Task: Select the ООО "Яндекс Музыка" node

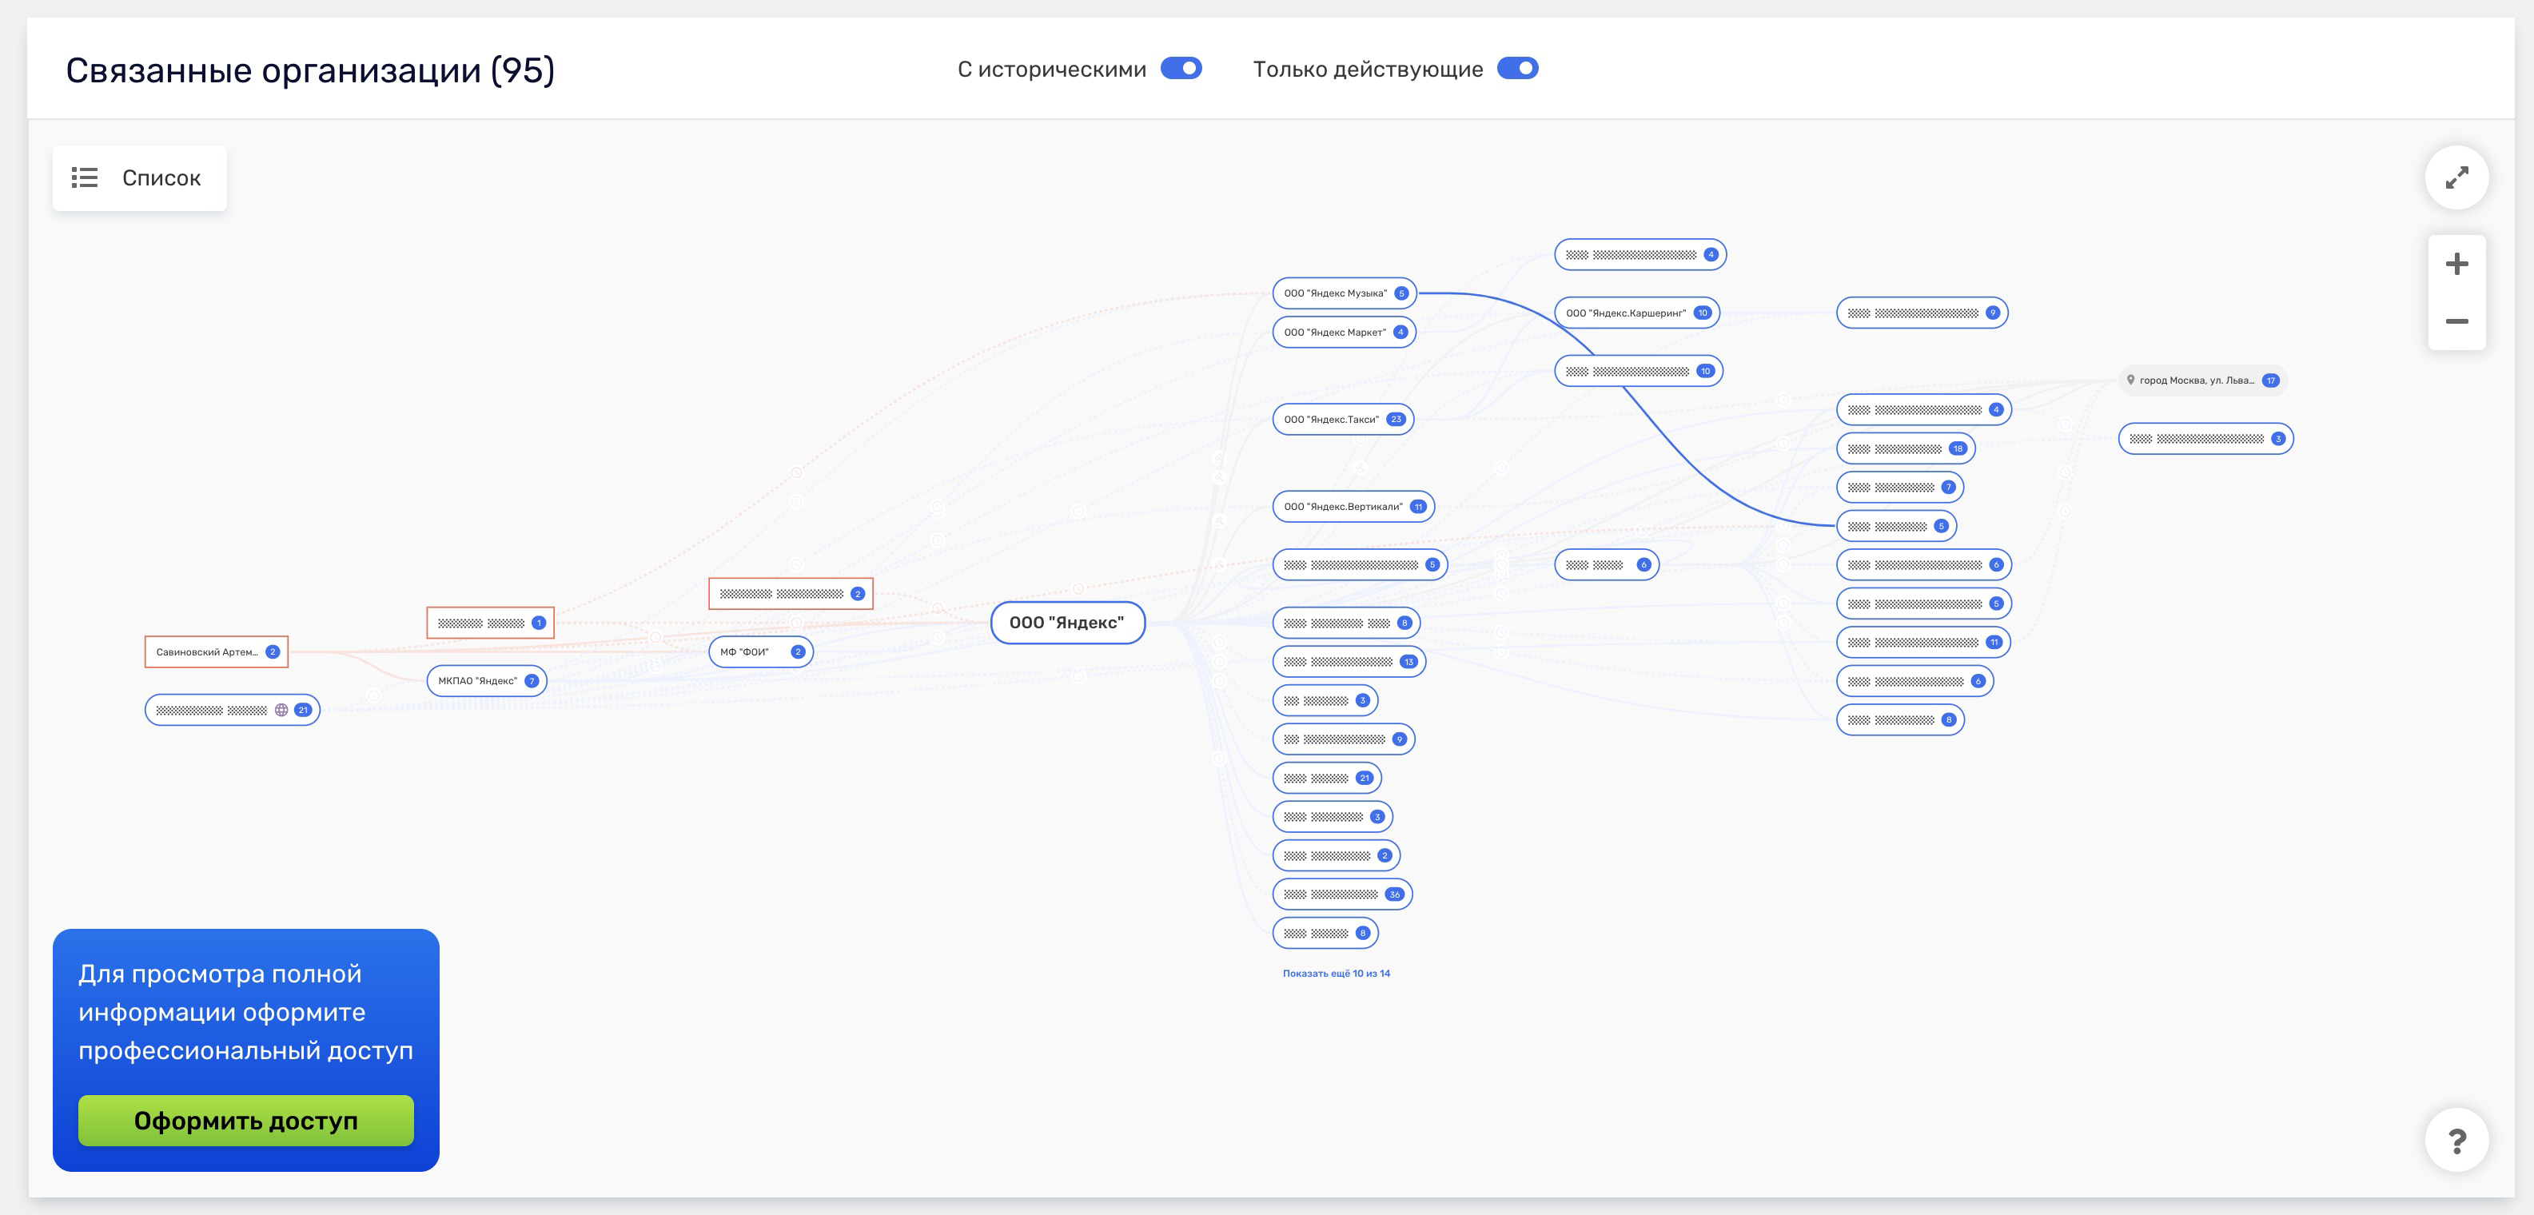Action: pos(1344,293)
